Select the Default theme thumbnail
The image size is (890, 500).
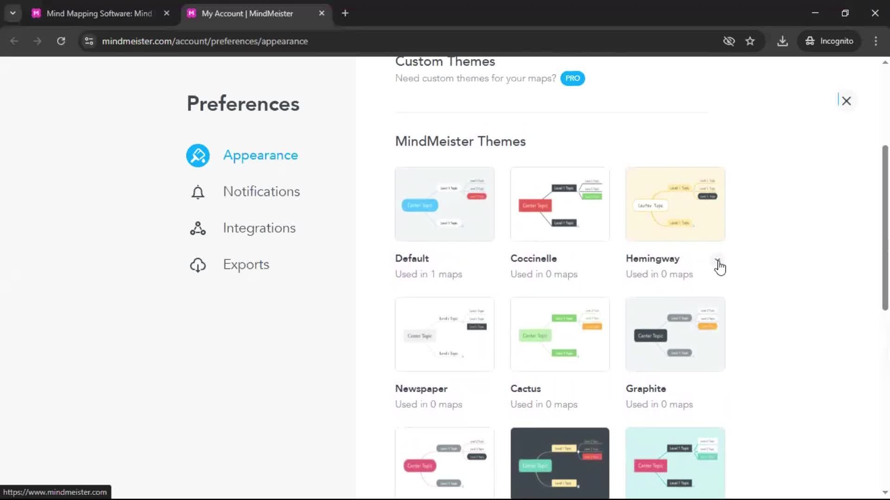tap(445, 204)
